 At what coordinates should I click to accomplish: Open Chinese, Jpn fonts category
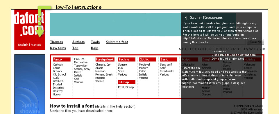pyautogui.click(x=103, y=65)
